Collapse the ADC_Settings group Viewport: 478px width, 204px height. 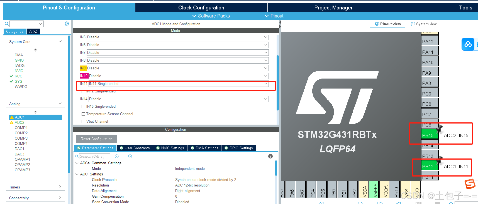(x=77, y=174)
